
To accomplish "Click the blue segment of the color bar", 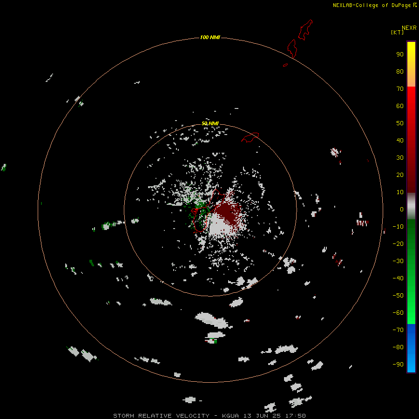I will click(411, 348).
